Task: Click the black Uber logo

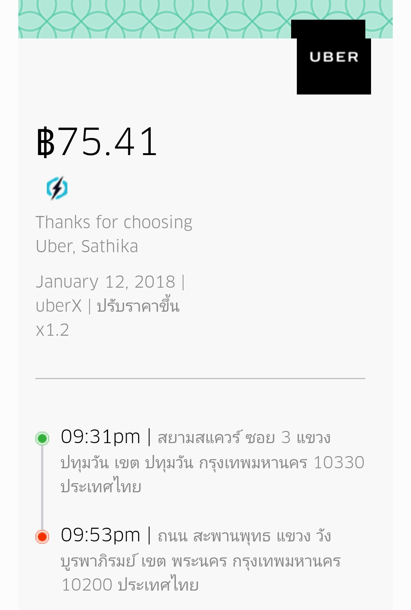Action: 333,57
